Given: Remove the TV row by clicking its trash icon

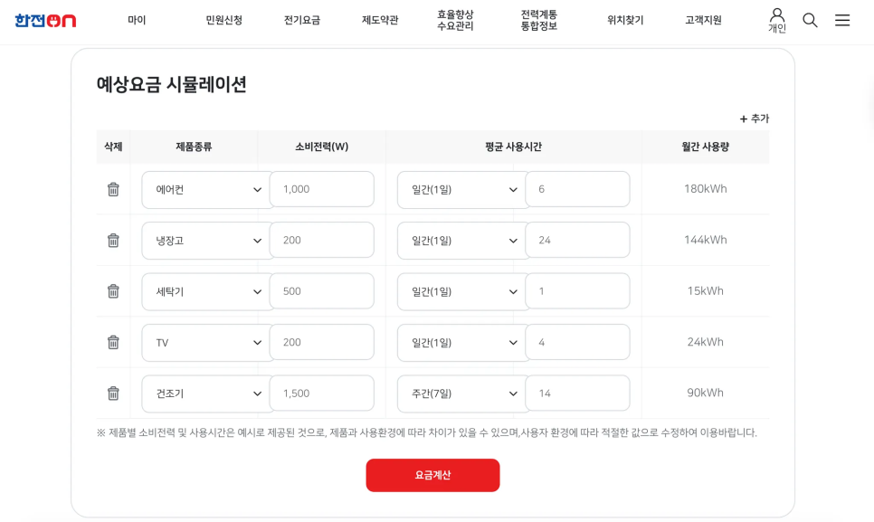Looking at the screenshot, I should tap(112, 342).
